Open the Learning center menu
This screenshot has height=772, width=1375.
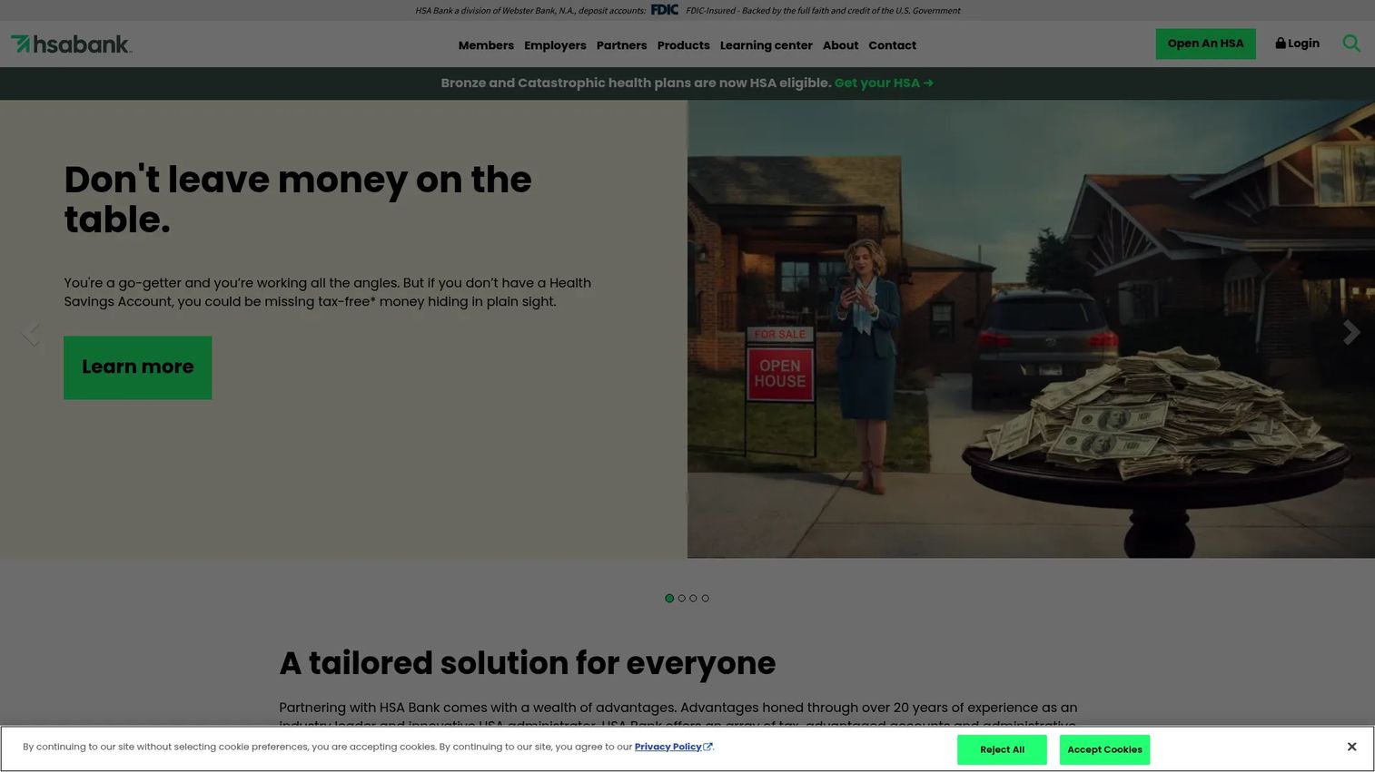(766, 45)
